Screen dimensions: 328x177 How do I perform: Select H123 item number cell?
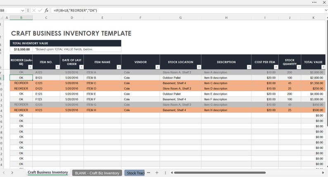pos(46,110)
